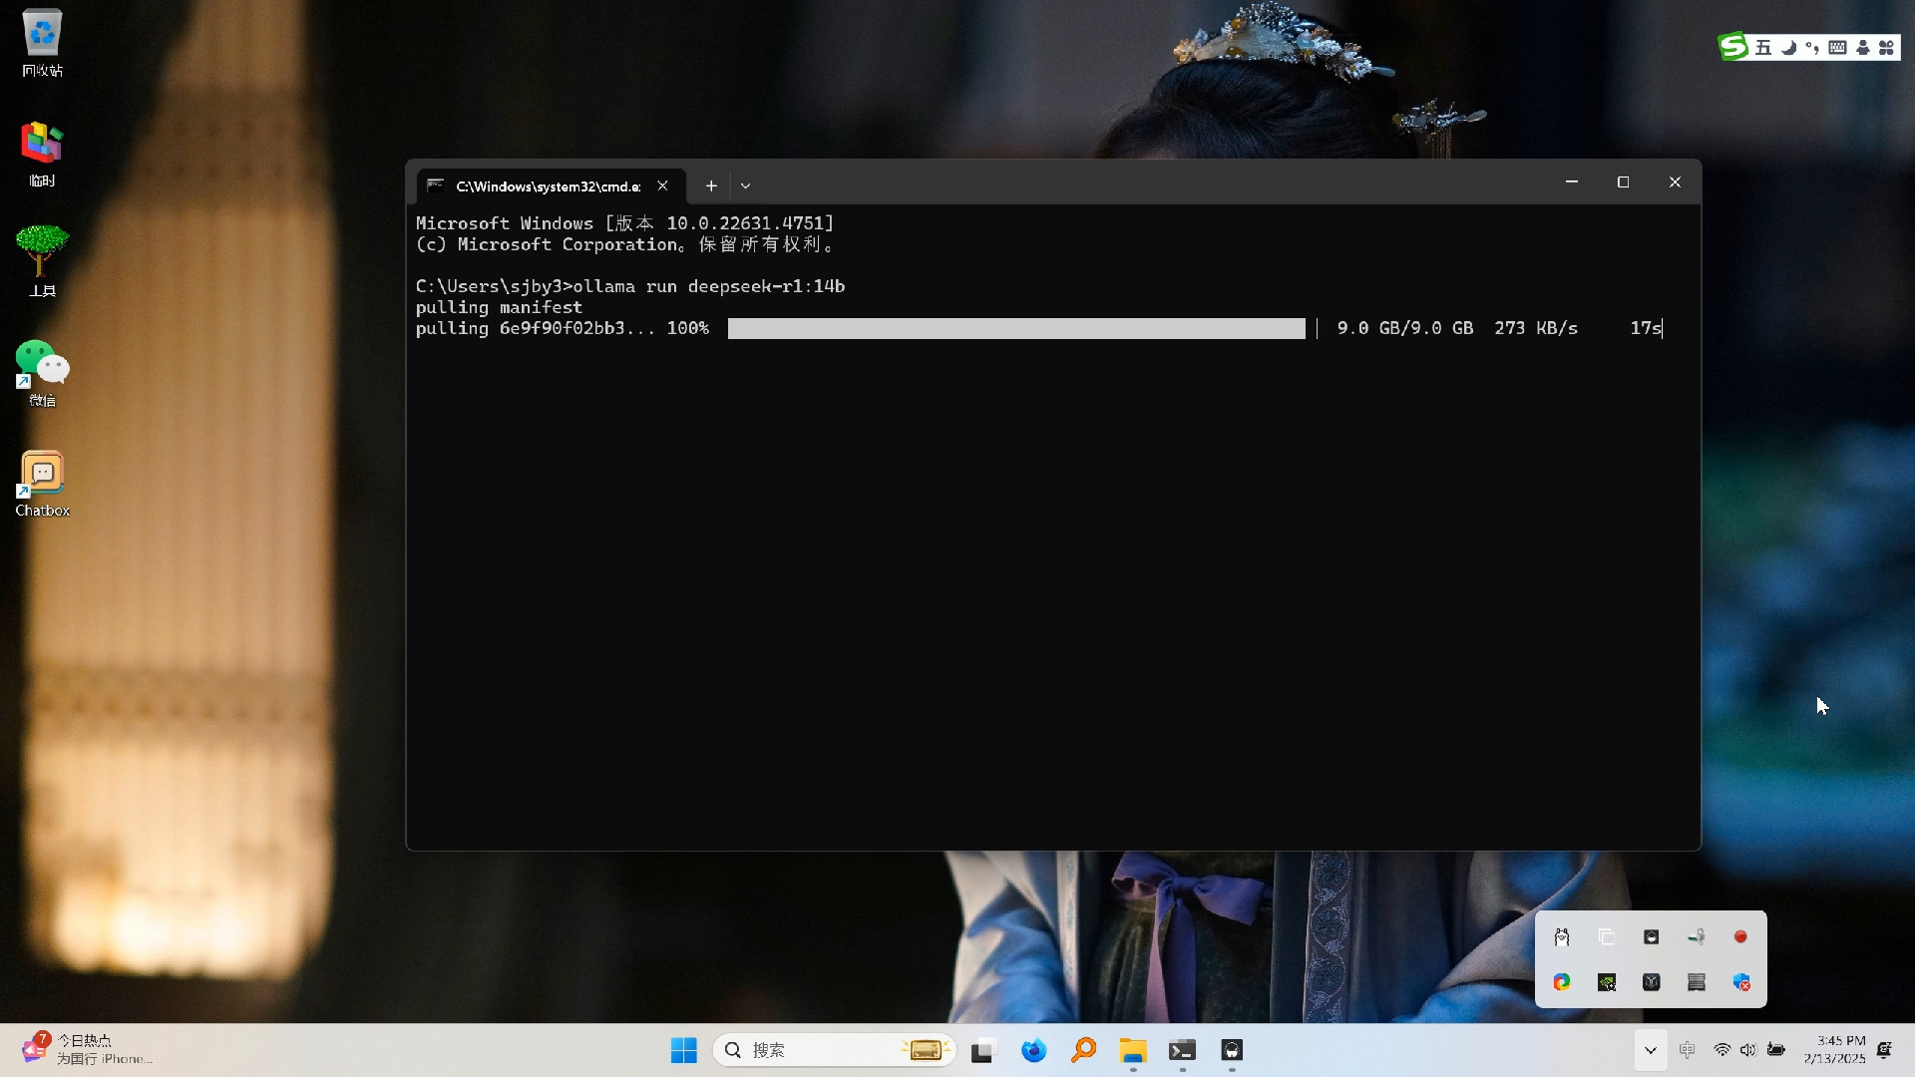This screenshot has height=1077, width=1915.
Task: Click the red record tray icon
Action: [x=1740, y=937]
